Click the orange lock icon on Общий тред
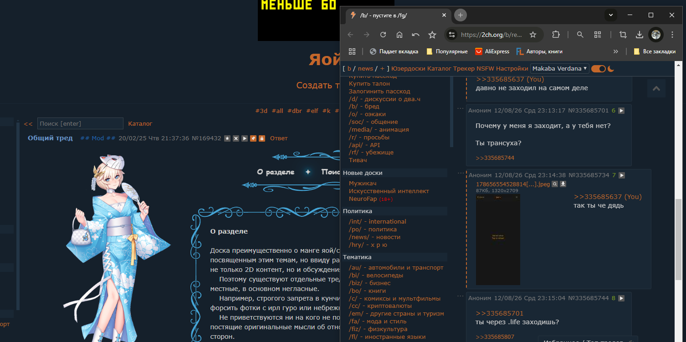Viewport: 686px width, 342px height. [262, 138]
